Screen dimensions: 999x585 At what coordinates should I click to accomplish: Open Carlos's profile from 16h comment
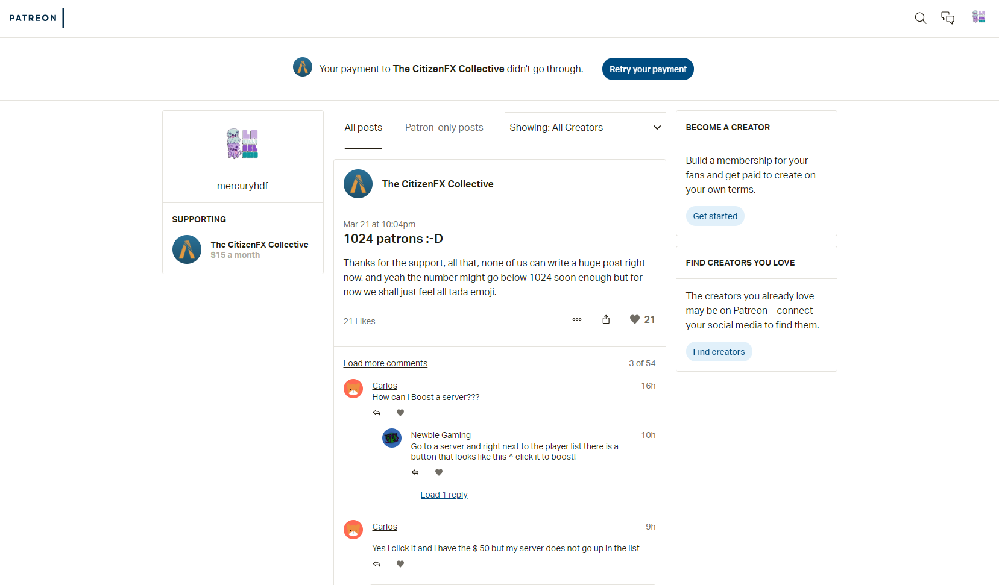(385, 386)
